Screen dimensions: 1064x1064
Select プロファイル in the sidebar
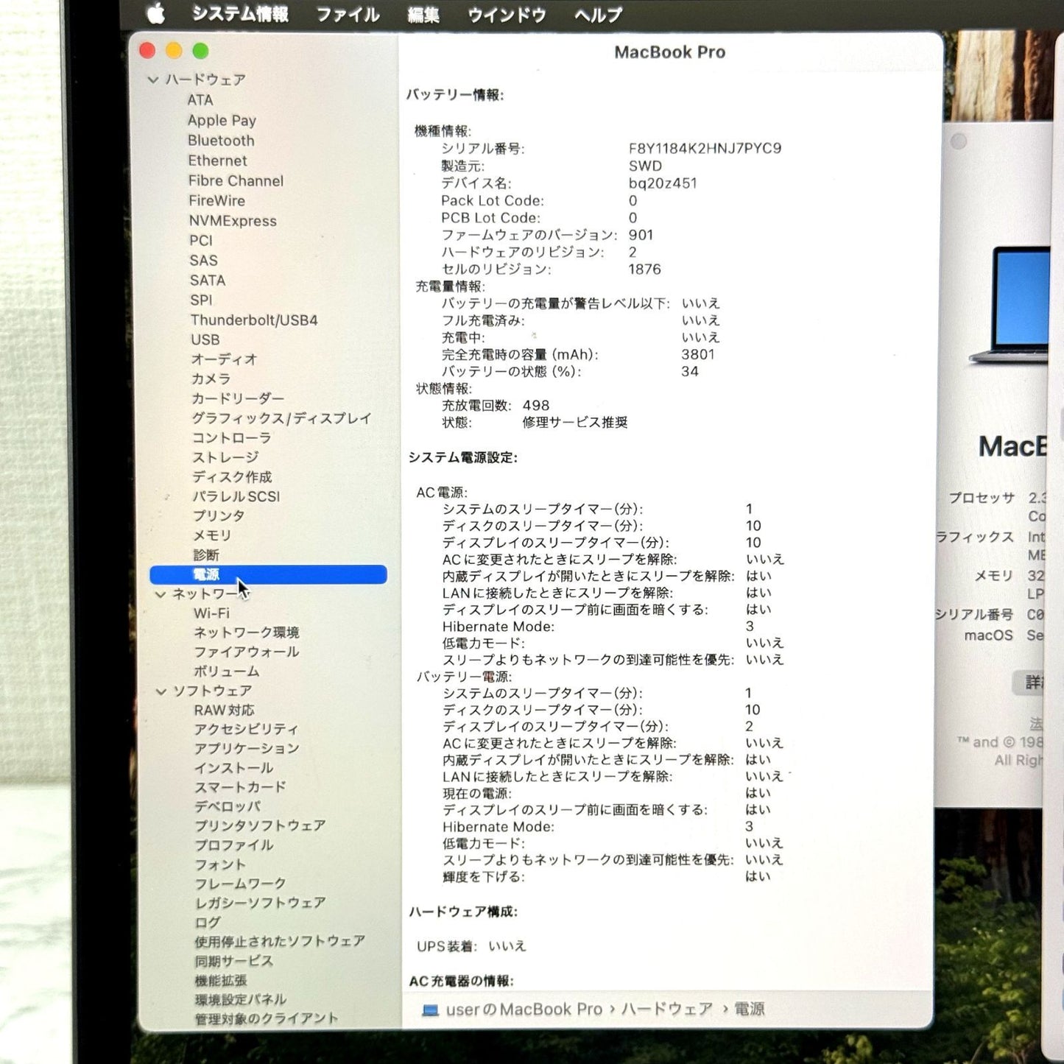(234, 845)
